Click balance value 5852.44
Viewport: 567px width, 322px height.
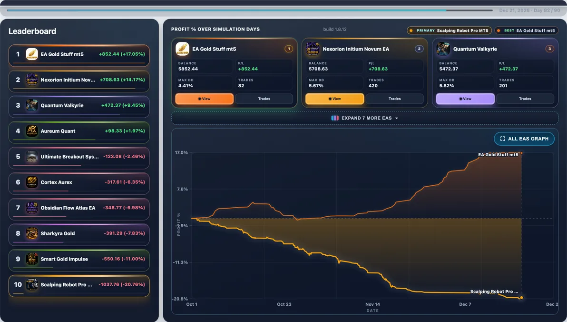[188, 69]
